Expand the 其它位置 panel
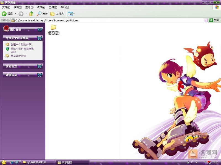The image size is (221, 165). pos(23,66)
